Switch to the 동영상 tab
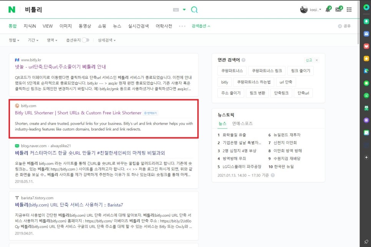The height and width of the screenshot is (247, 371). [85, 26]
